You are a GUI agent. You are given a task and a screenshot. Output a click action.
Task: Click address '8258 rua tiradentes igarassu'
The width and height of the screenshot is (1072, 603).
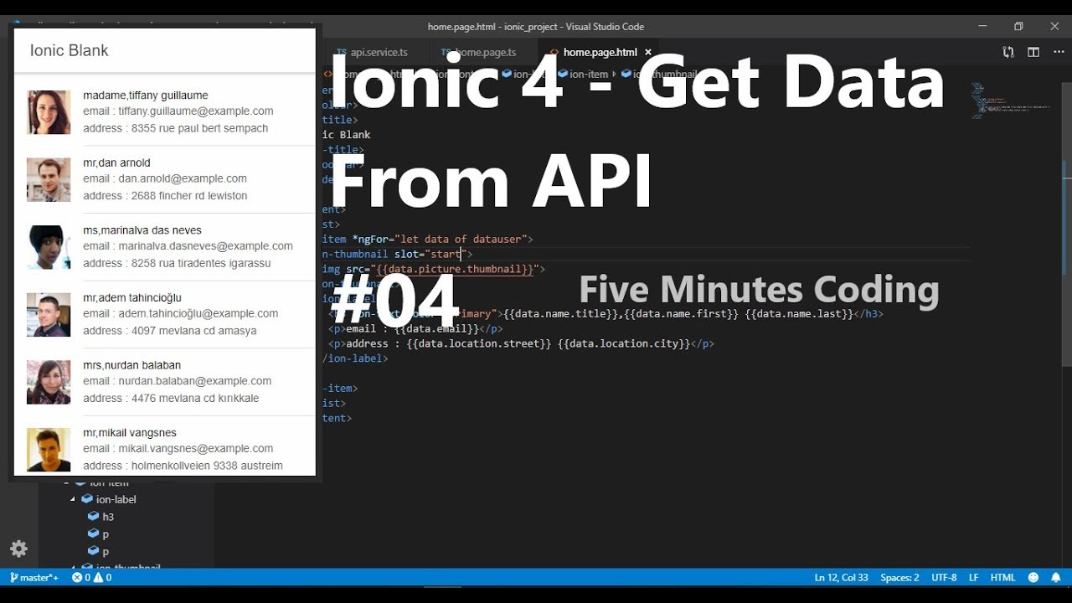pos(201,263)
